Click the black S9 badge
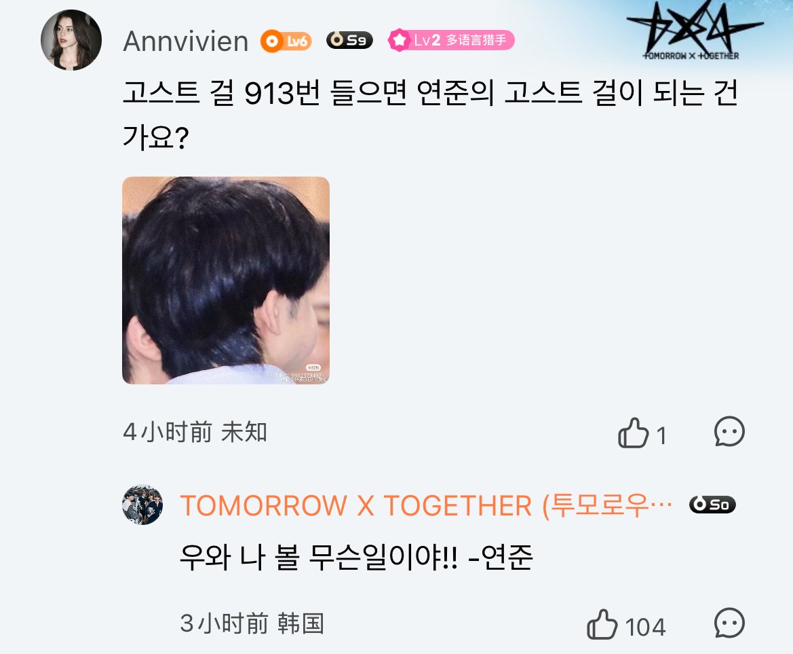The width and height of the screenshot is (793, 654). (x=349, y=40)
